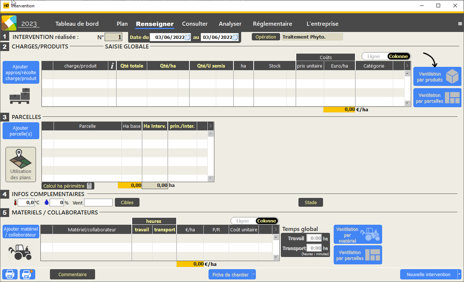Open calendar picker for end date

[235, 37]
